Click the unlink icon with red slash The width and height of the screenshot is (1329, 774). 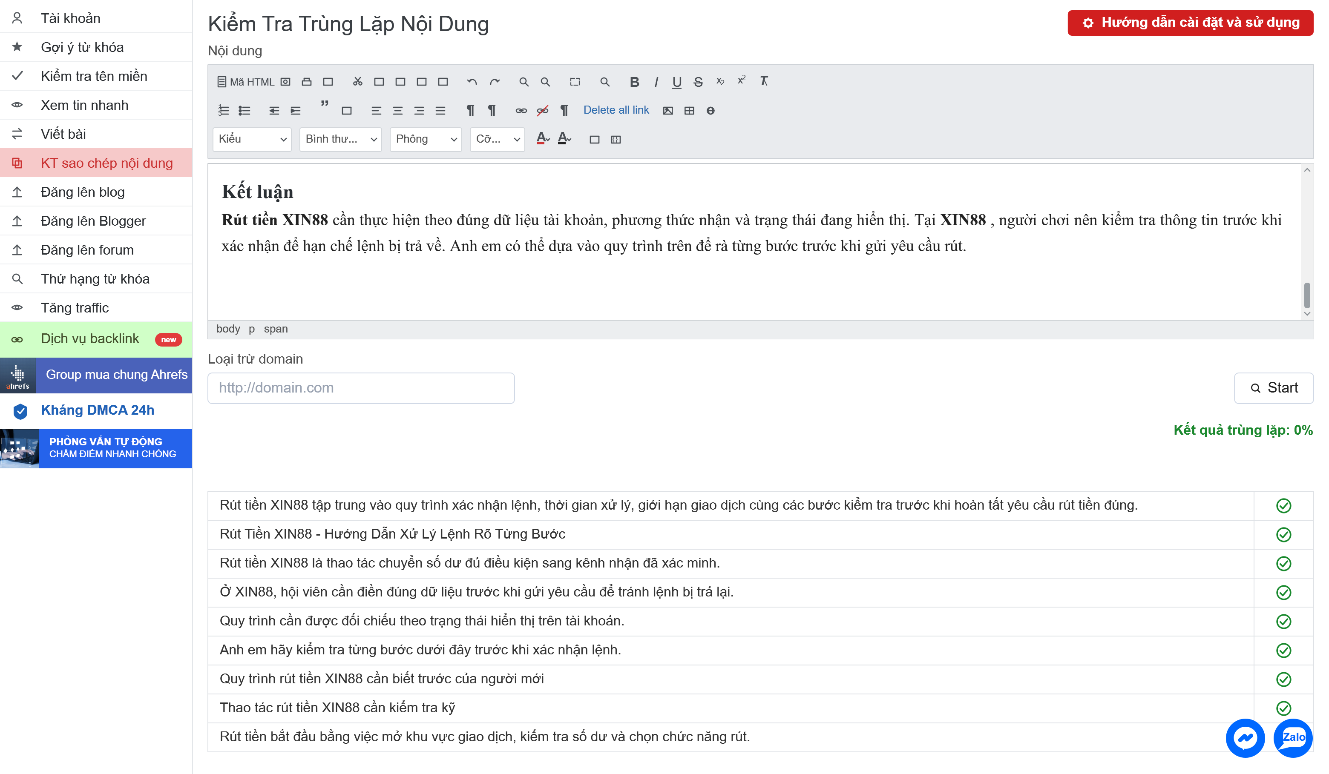543,111
